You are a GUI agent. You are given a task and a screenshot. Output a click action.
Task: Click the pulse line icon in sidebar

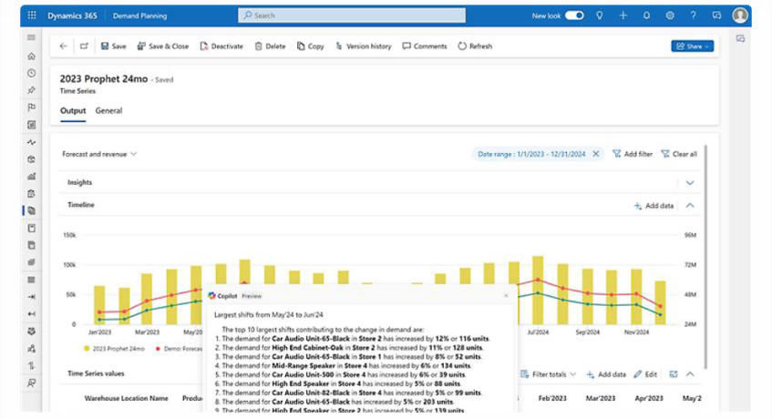(32, 142)
